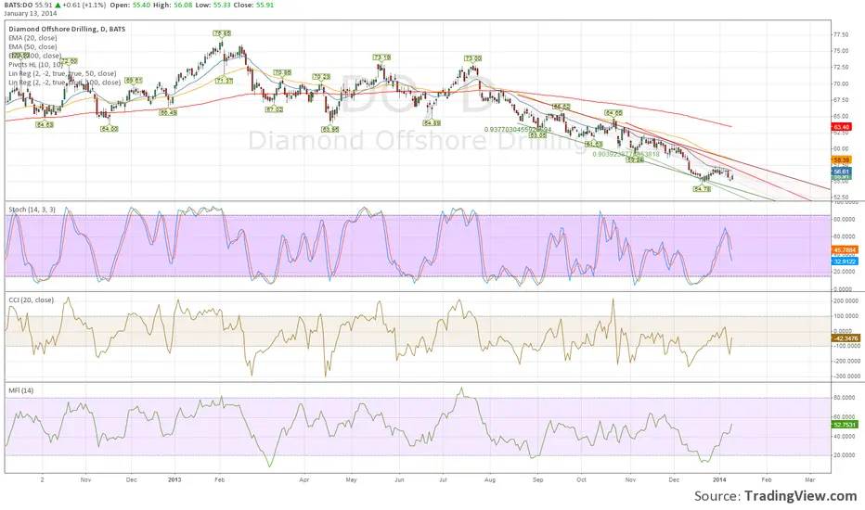
Task: Click the 64.63 pivot low label
Action: coord(45,124)
